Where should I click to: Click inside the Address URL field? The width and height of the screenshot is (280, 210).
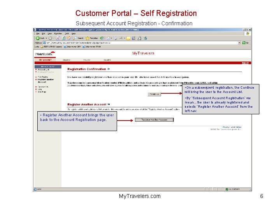click(140, 43)
